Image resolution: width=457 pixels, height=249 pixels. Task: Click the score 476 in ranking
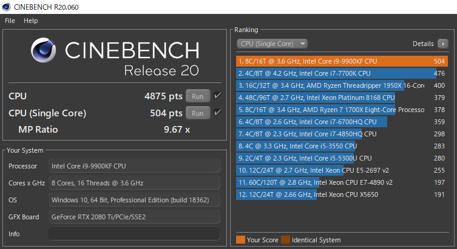pos(439,73)
